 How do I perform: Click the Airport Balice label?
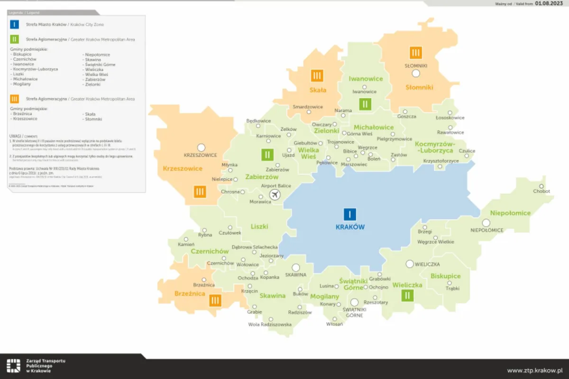point(276,186)
